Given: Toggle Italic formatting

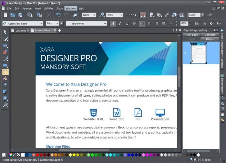Looking at the screenshot, I should (x=120, y=23).
